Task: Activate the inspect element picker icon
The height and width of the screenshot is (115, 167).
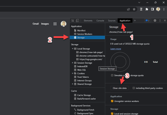Action: point(73,20)
